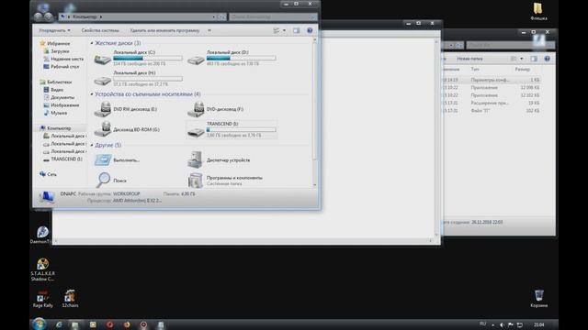
Task: Open Локальный диск (D:) drive icon
Action: [196, 59]
